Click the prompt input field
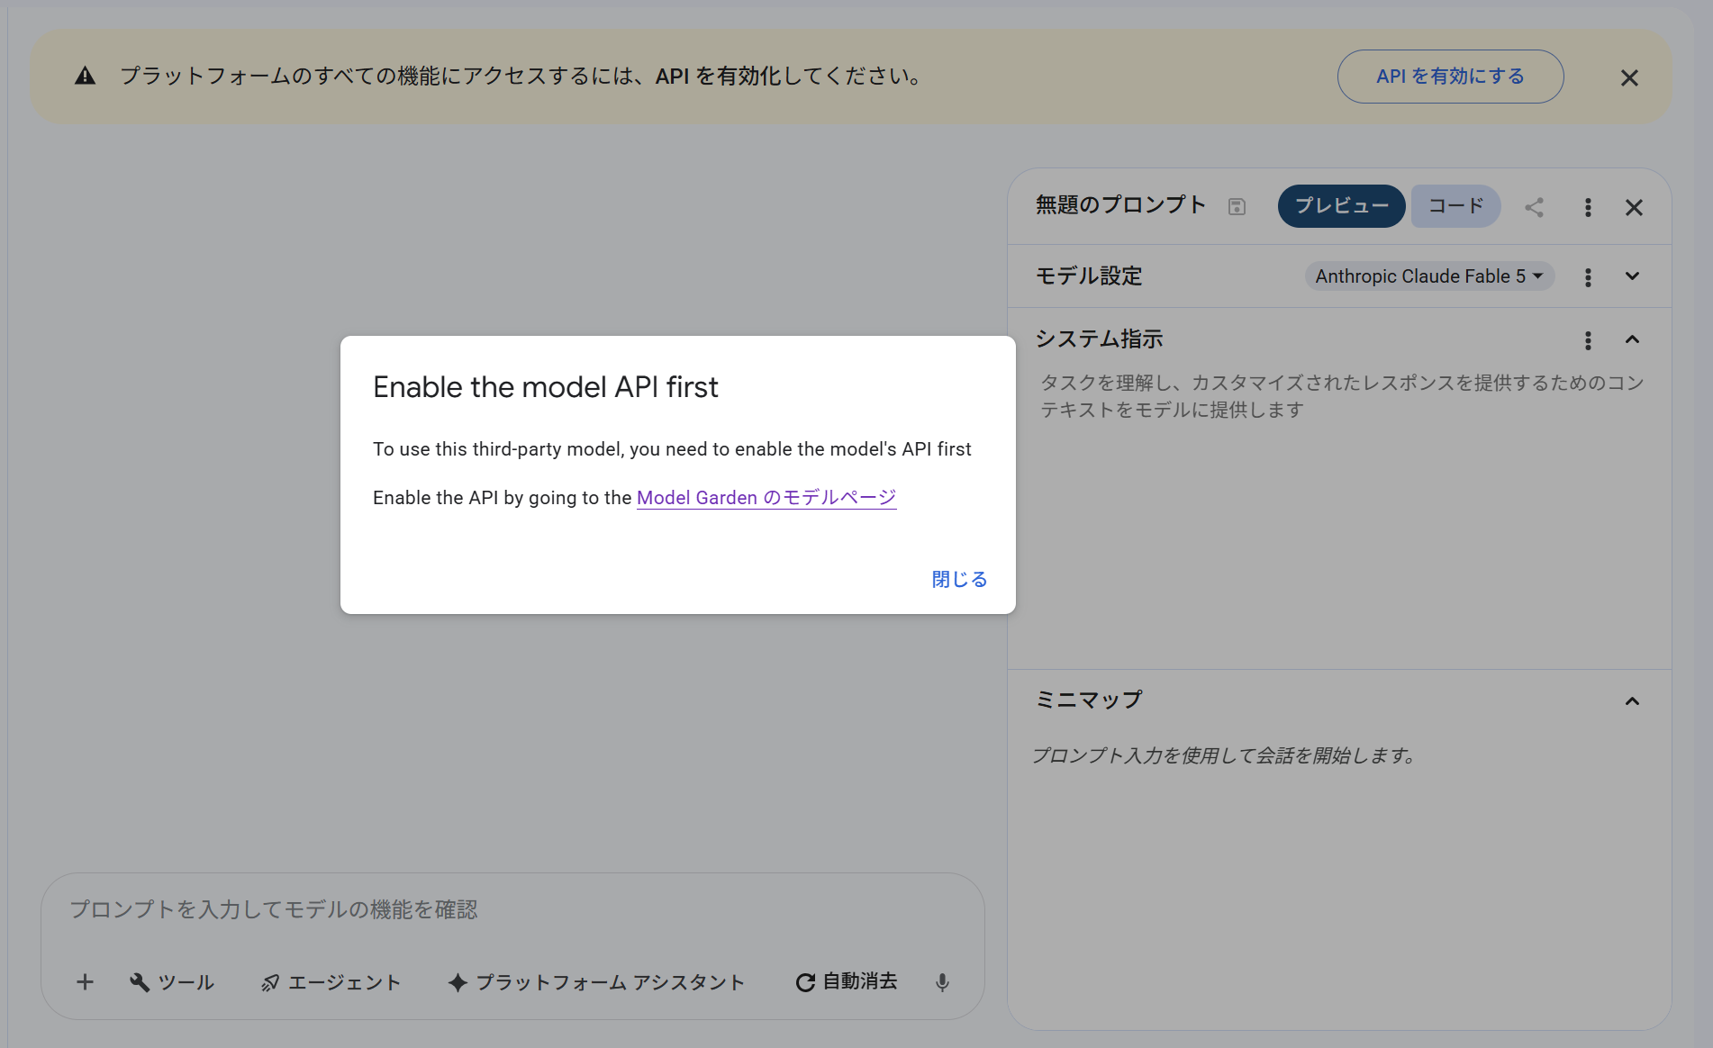This screenshot has width=1713, height=1048. pyautogui.click(x=512, y=910)
